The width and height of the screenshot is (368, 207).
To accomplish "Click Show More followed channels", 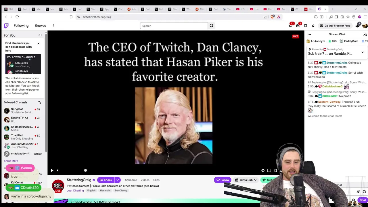I will (x=11, y=161).
